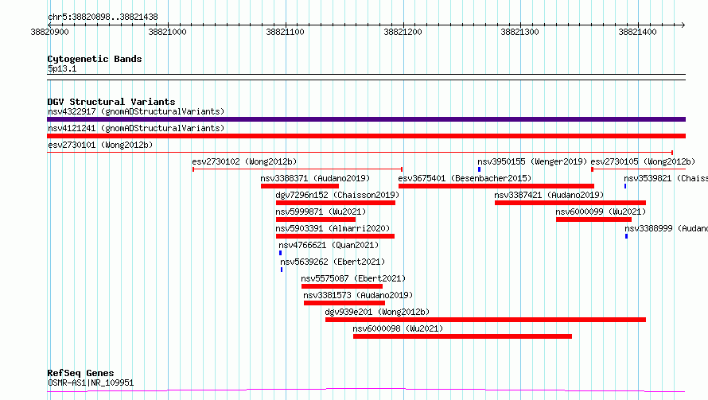Click the dgv939e201 long red bar
Image resolution: width=708 pixels, height=400 pixels.
tap(485, 320)
